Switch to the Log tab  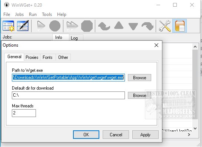point(76,38)
